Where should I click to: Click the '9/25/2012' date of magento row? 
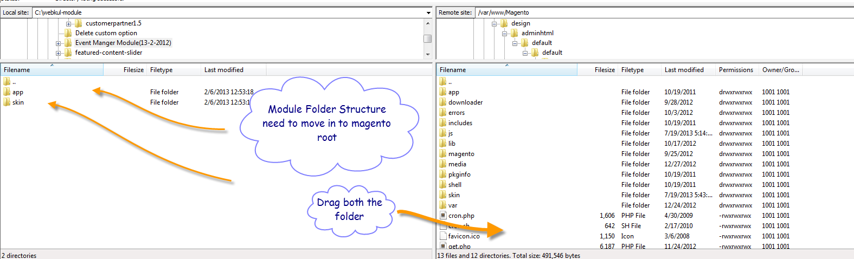678,154
